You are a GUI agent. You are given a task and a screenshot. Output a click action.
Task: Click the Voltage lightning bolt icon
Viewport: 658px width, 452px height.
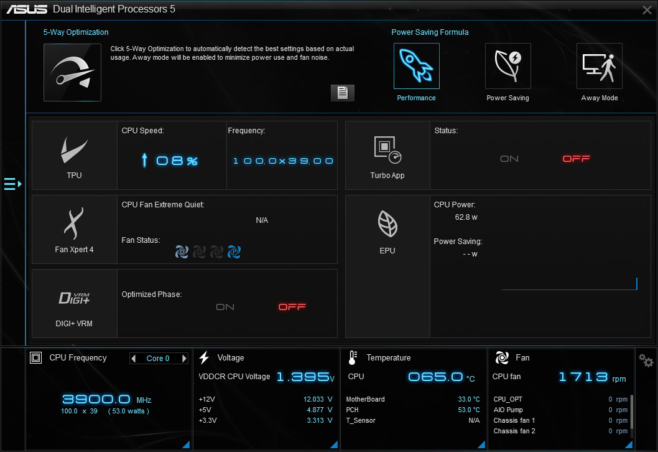(205, 357)
